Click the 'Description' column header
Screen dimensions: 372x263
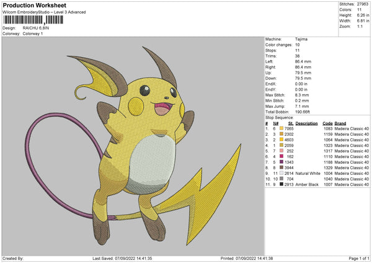coord(306,123)
